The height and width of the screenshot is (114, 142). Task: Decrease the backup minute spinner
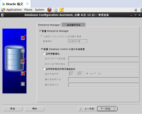click(84, 75)
